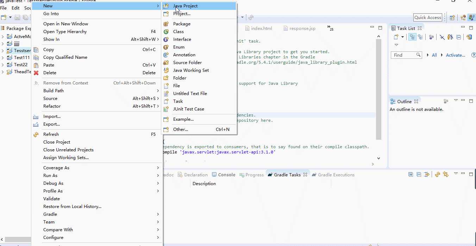The height and width of the screenshot is (246, 476).
Task: Toggle the crossed-out checkmark filter icon
Action: (x=442, y=37)
